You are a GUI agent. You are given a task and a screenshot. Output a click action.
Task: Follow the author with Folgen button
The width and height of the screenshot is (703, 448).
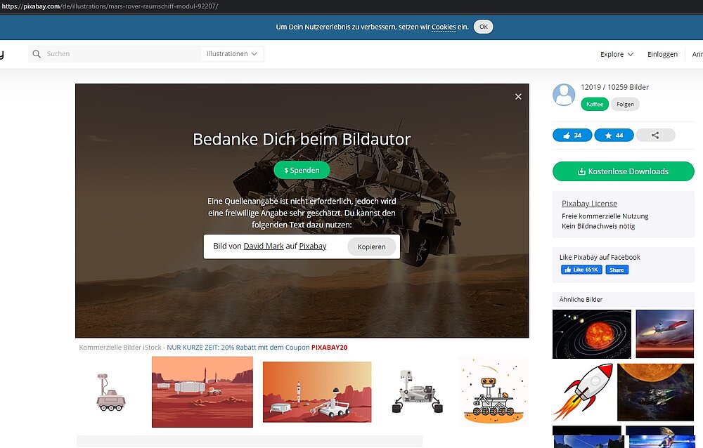point(625,105)
